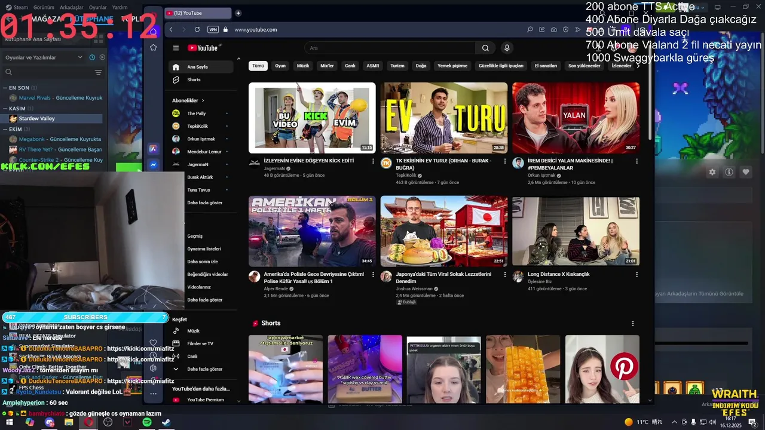Open YouTube hamburger guide menu

tap(176, 48)
